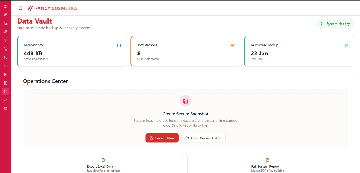Click the warehouse icon in sidebar
This screenshot has width=360, height=173.
[6, 24]
